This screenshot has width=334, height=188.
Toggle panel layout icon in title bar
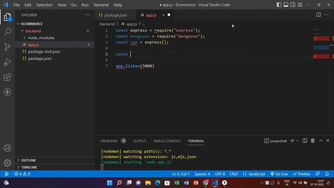286,5
